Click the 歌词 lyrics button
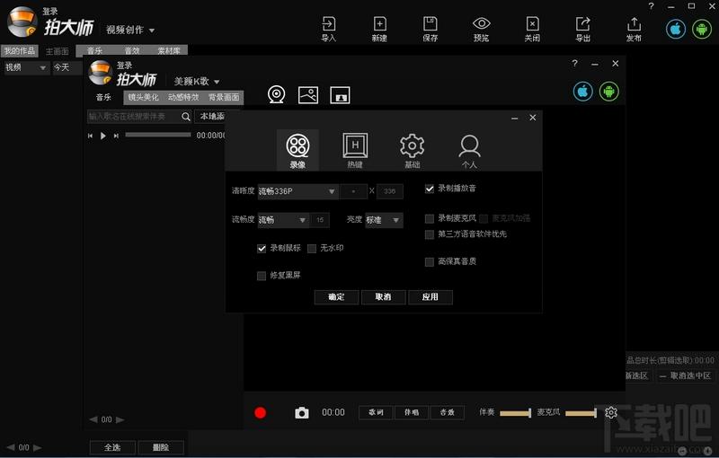719x458 pixels. (376, 413)
